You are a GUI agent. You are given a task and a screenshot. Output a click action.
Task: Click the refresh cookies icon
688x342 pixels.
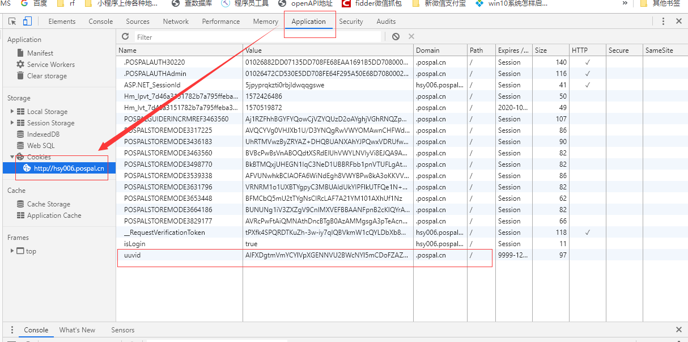125,36
